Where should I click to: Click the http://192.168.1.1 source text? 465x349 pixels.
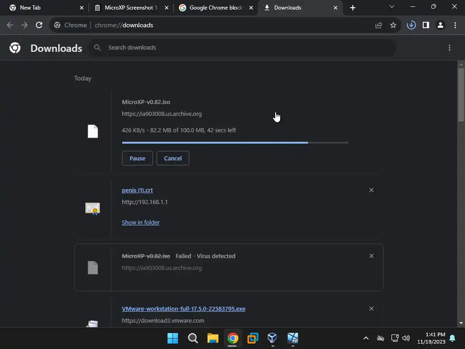[145, 202]
